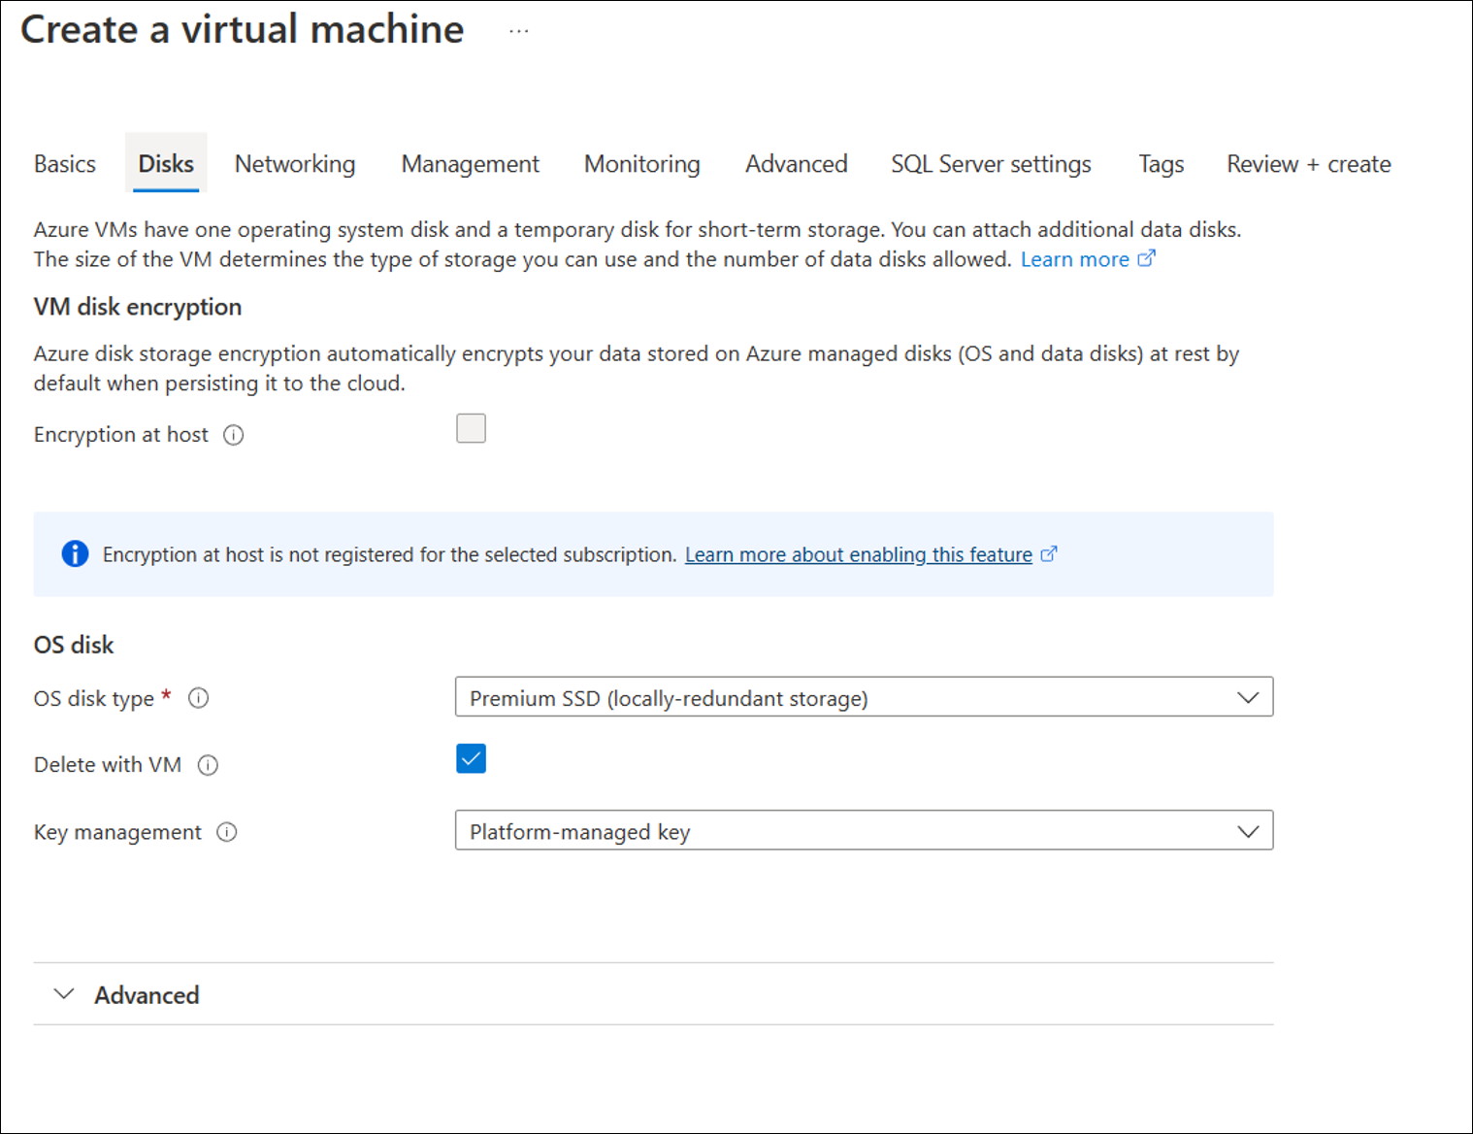
Task: Select the Disks tab
Action: coord(166,163)
